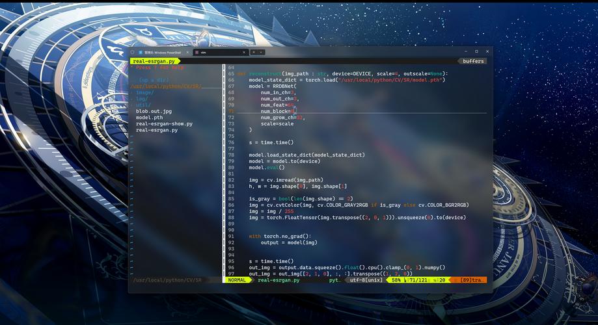Image resolution: width=598 pixels, height=325 pixels.
Task: Click the shield admin icon in the title bar
Action: click(133, 52)
